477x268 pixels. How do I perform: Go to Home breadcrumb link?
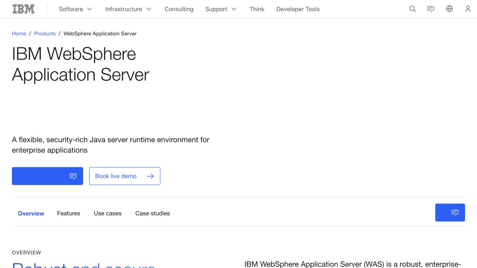point(19,33)
